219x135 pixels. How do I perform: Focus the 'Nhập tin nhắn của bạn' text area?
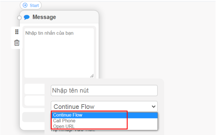click(x=59, y=53)
